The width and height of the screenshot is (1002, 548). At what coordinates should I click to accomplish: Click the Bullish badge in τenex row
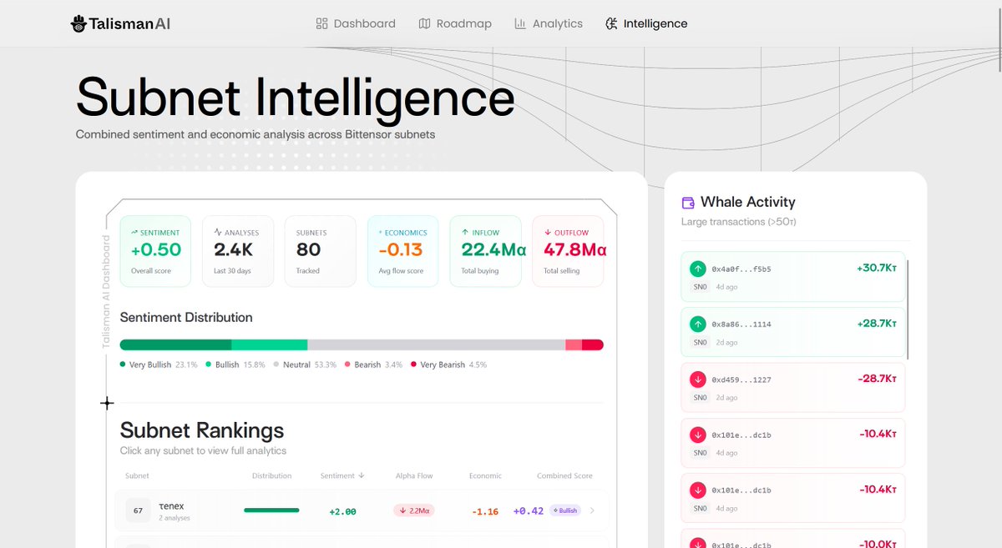coord(565,510)
